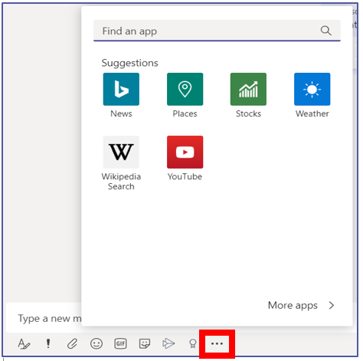Screen dimensions: 363x361
Task: Click the three-dot messaging extensions button
Action: pos(217,343)
